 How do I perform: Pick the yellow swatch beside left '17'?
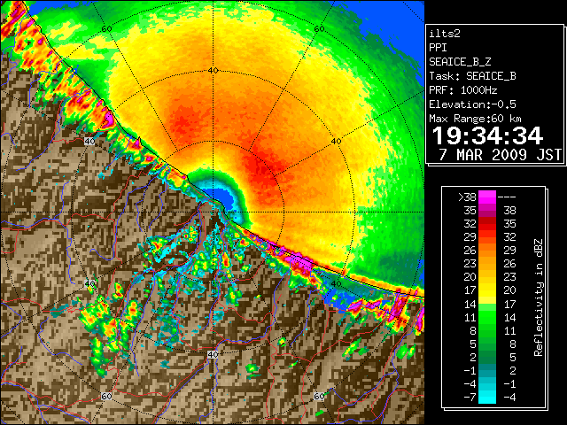click(x=487, y=290)
